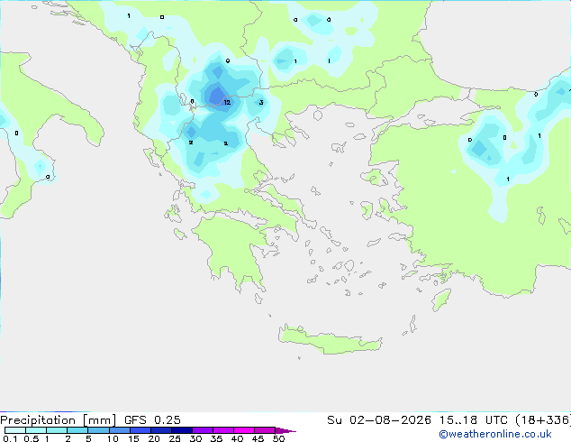Click the over-50 legend arrow tip

click(285, 430)
